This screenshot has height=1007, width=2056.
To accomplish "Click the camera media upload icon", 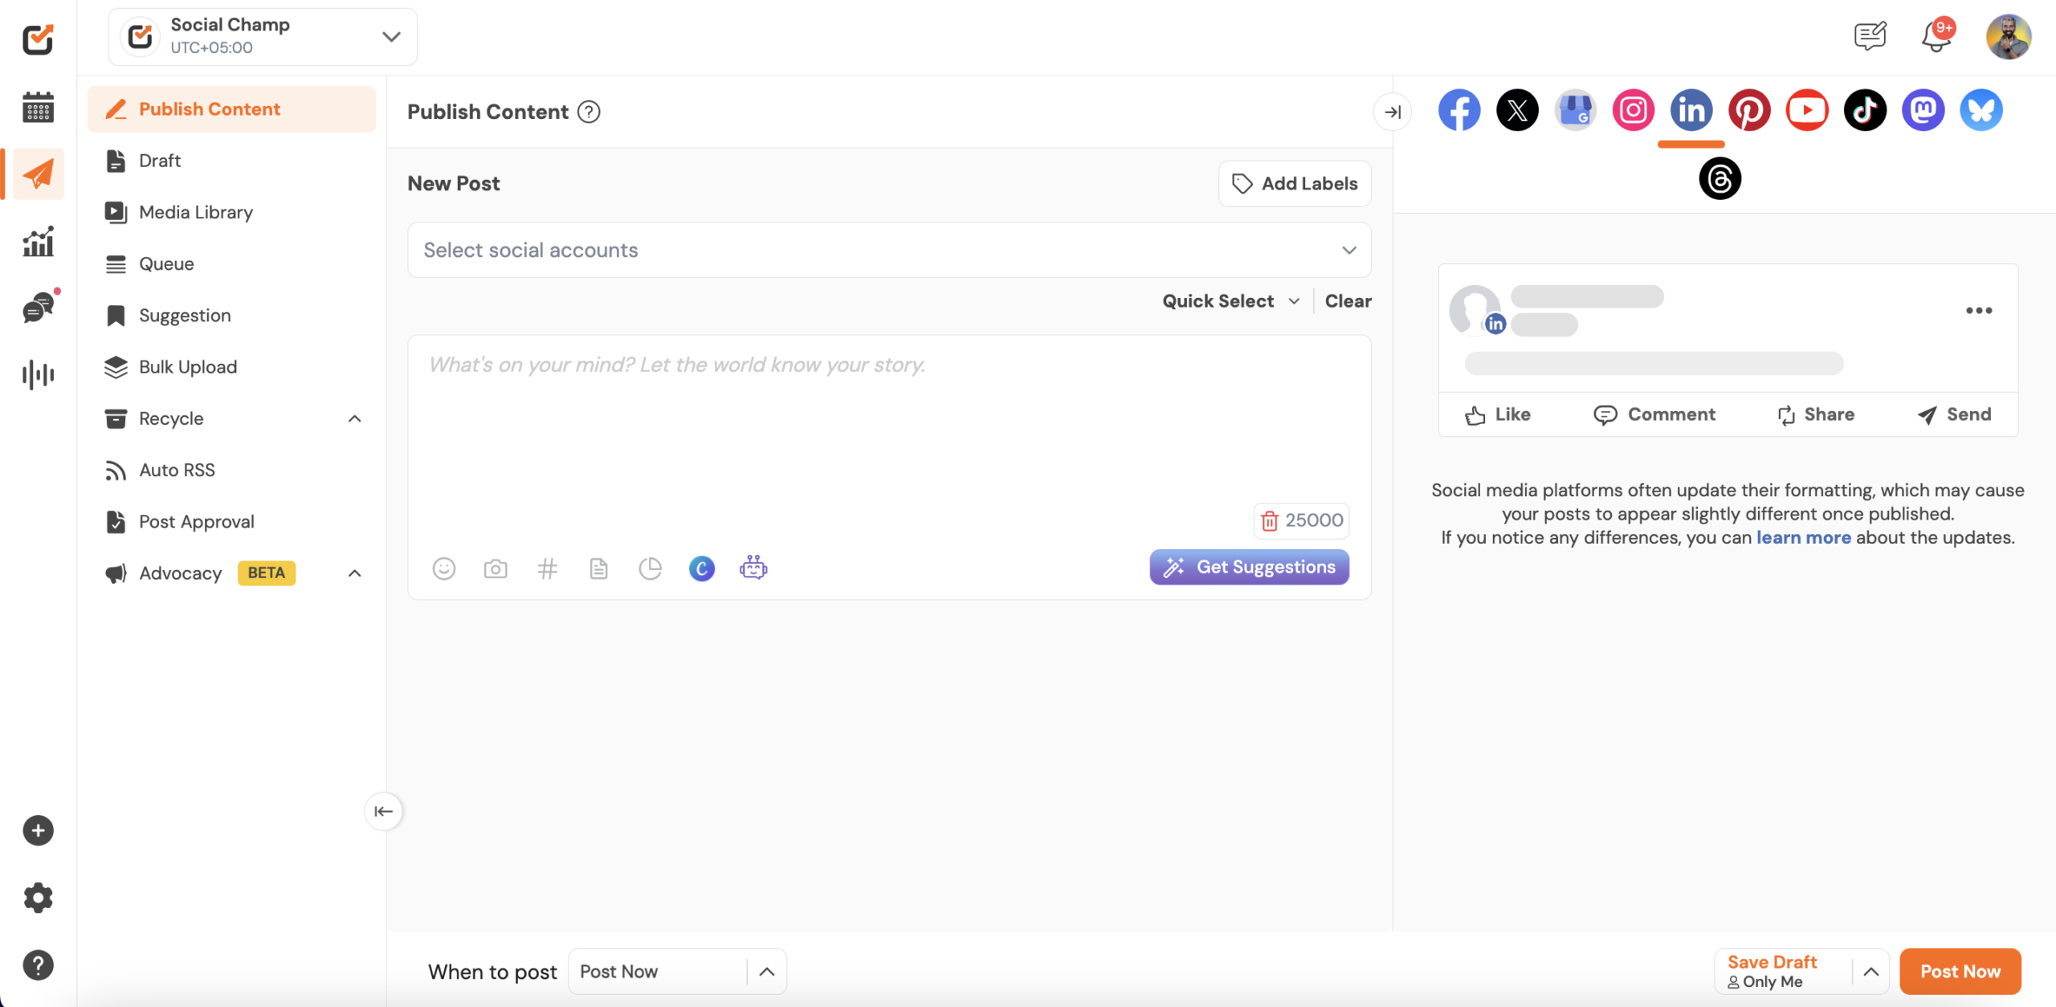I will [496, 569].
